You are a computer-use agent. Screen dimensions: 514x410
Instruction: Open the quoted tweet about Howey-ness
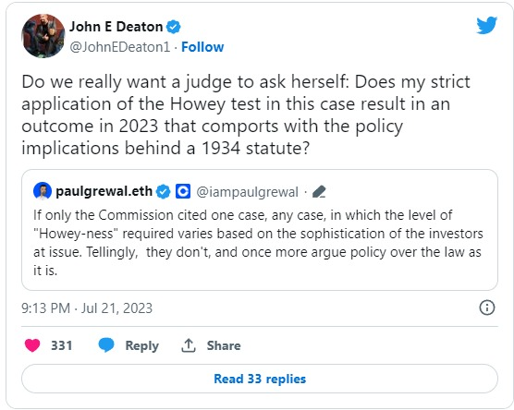[x=260, y=230]
